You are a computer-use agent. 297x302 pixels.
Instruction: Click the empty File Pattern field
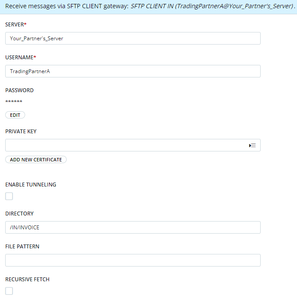(x=132, y=260)
